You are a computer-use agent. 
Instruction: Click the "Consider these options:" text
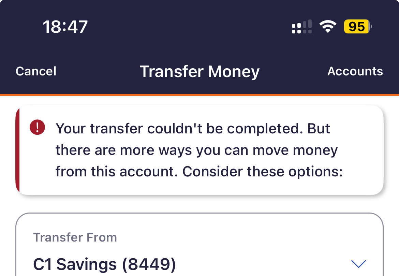(x=263, y=171)
